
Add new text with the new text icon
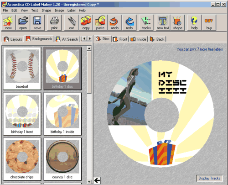click(163, 22)
